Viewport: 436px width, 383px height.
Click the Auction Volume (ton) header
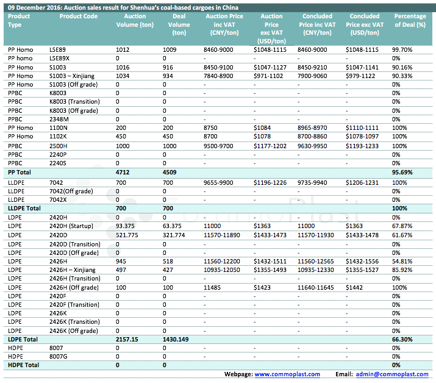point(134,20)
